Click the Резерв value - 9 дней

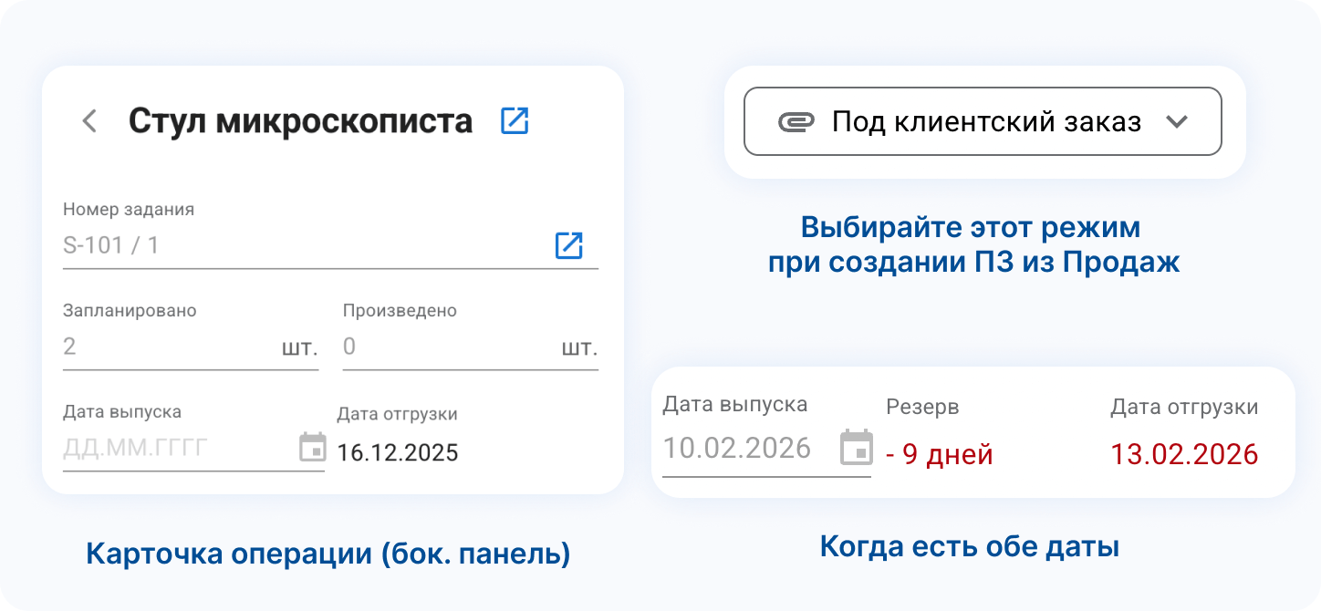pyautogui.click(x=940, y=454)
